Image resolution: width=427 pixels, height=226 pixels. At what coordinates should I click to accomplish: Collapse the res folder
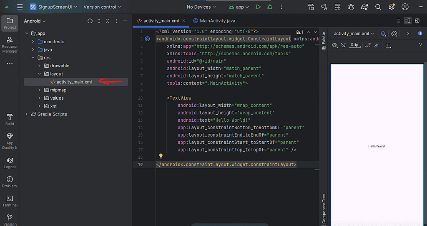tap(33, 58)
